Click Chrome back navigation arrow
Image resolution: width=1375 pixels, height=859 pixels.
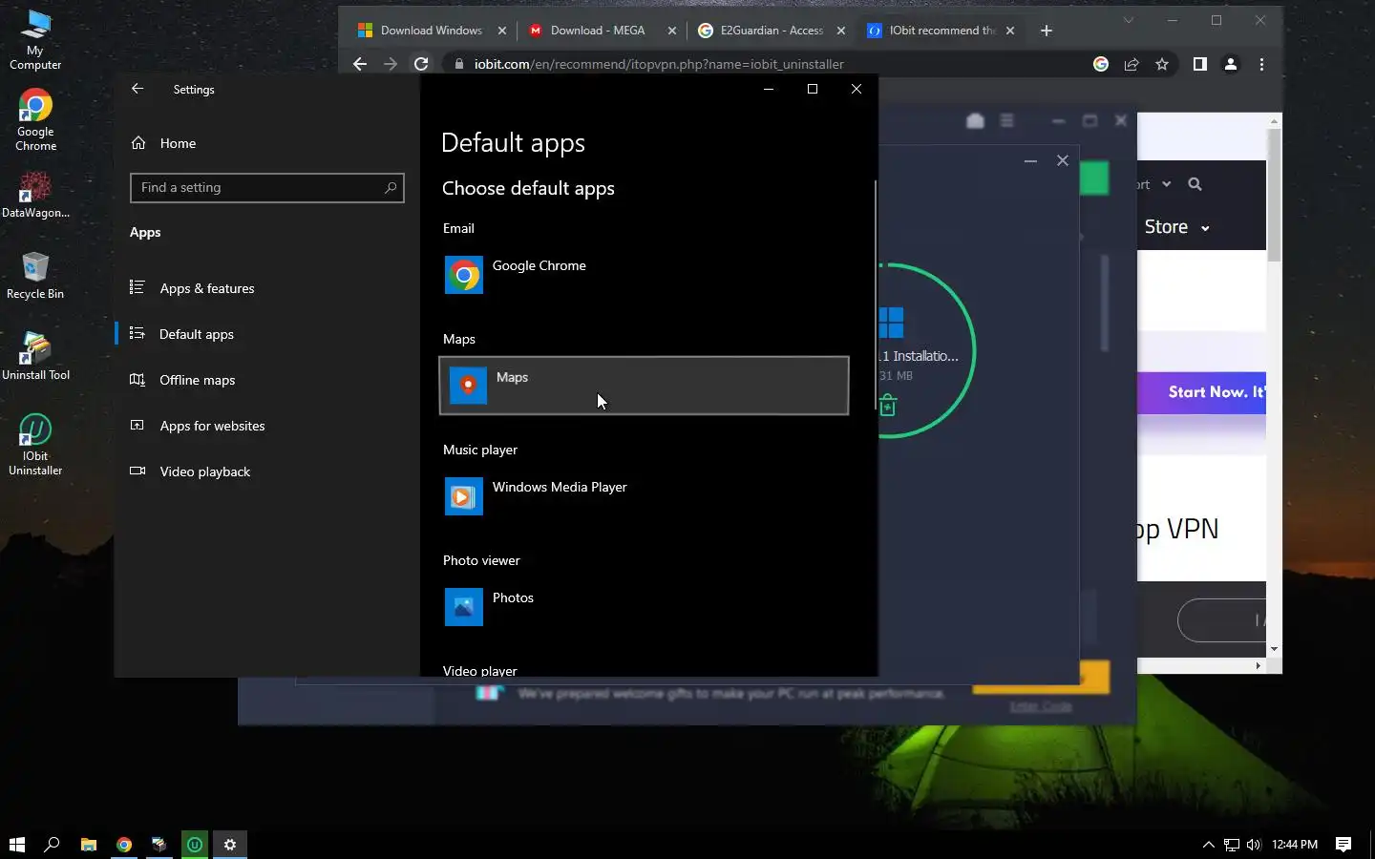pyautogui.click(x=360, y=64)
